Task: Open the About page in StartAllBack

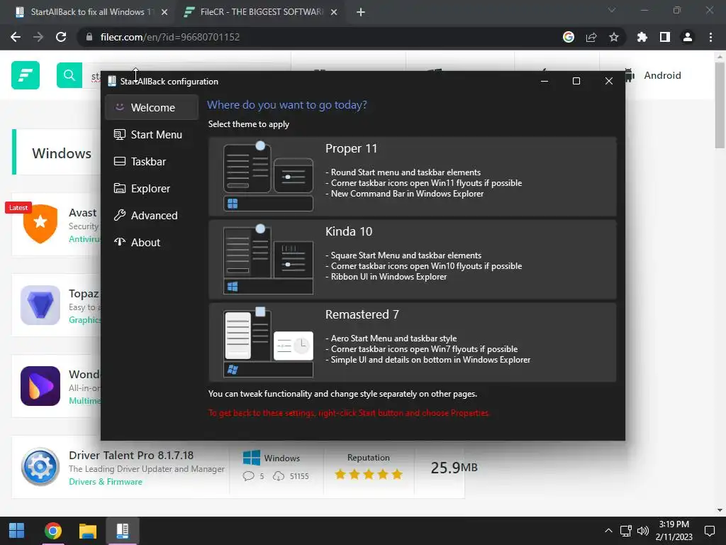Action: 152,242
